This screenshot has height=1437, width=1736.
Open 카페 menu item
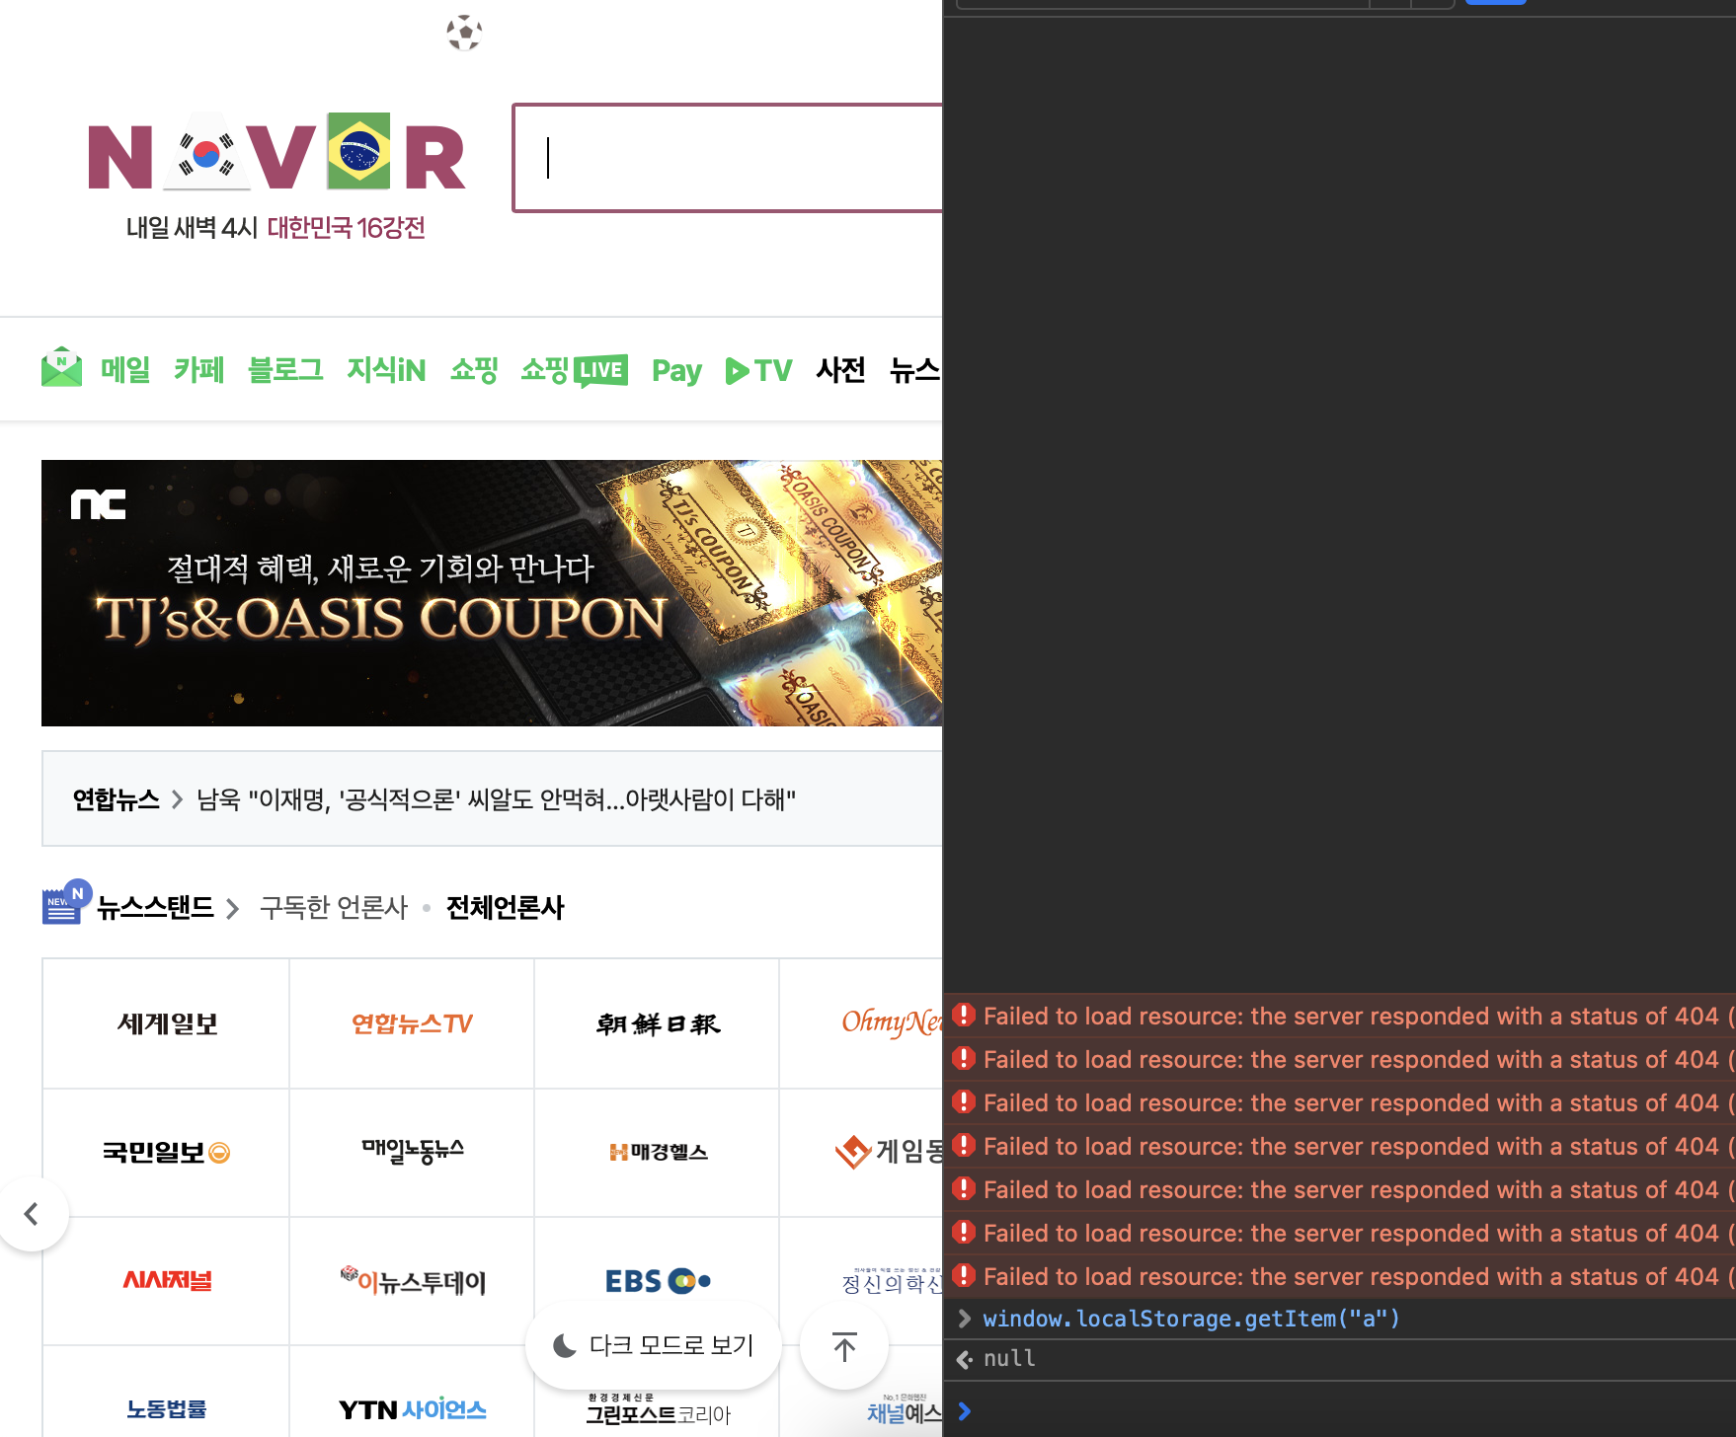198,370
